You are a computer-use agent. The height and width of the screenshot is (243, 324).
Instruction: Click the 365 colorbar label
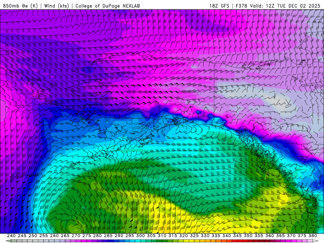pyautogui.click(x=280, y=236)
